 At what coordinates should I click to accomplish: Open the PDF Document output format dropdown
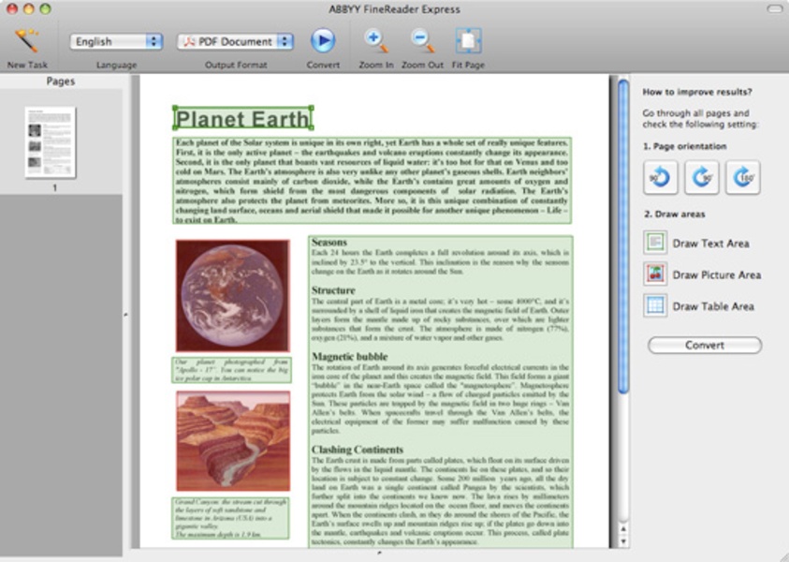pos(235,41)
